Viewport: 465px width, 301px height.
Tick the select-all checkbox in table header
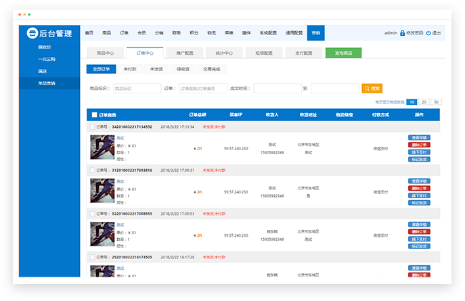pyautogui.click(x=94, y=115)
